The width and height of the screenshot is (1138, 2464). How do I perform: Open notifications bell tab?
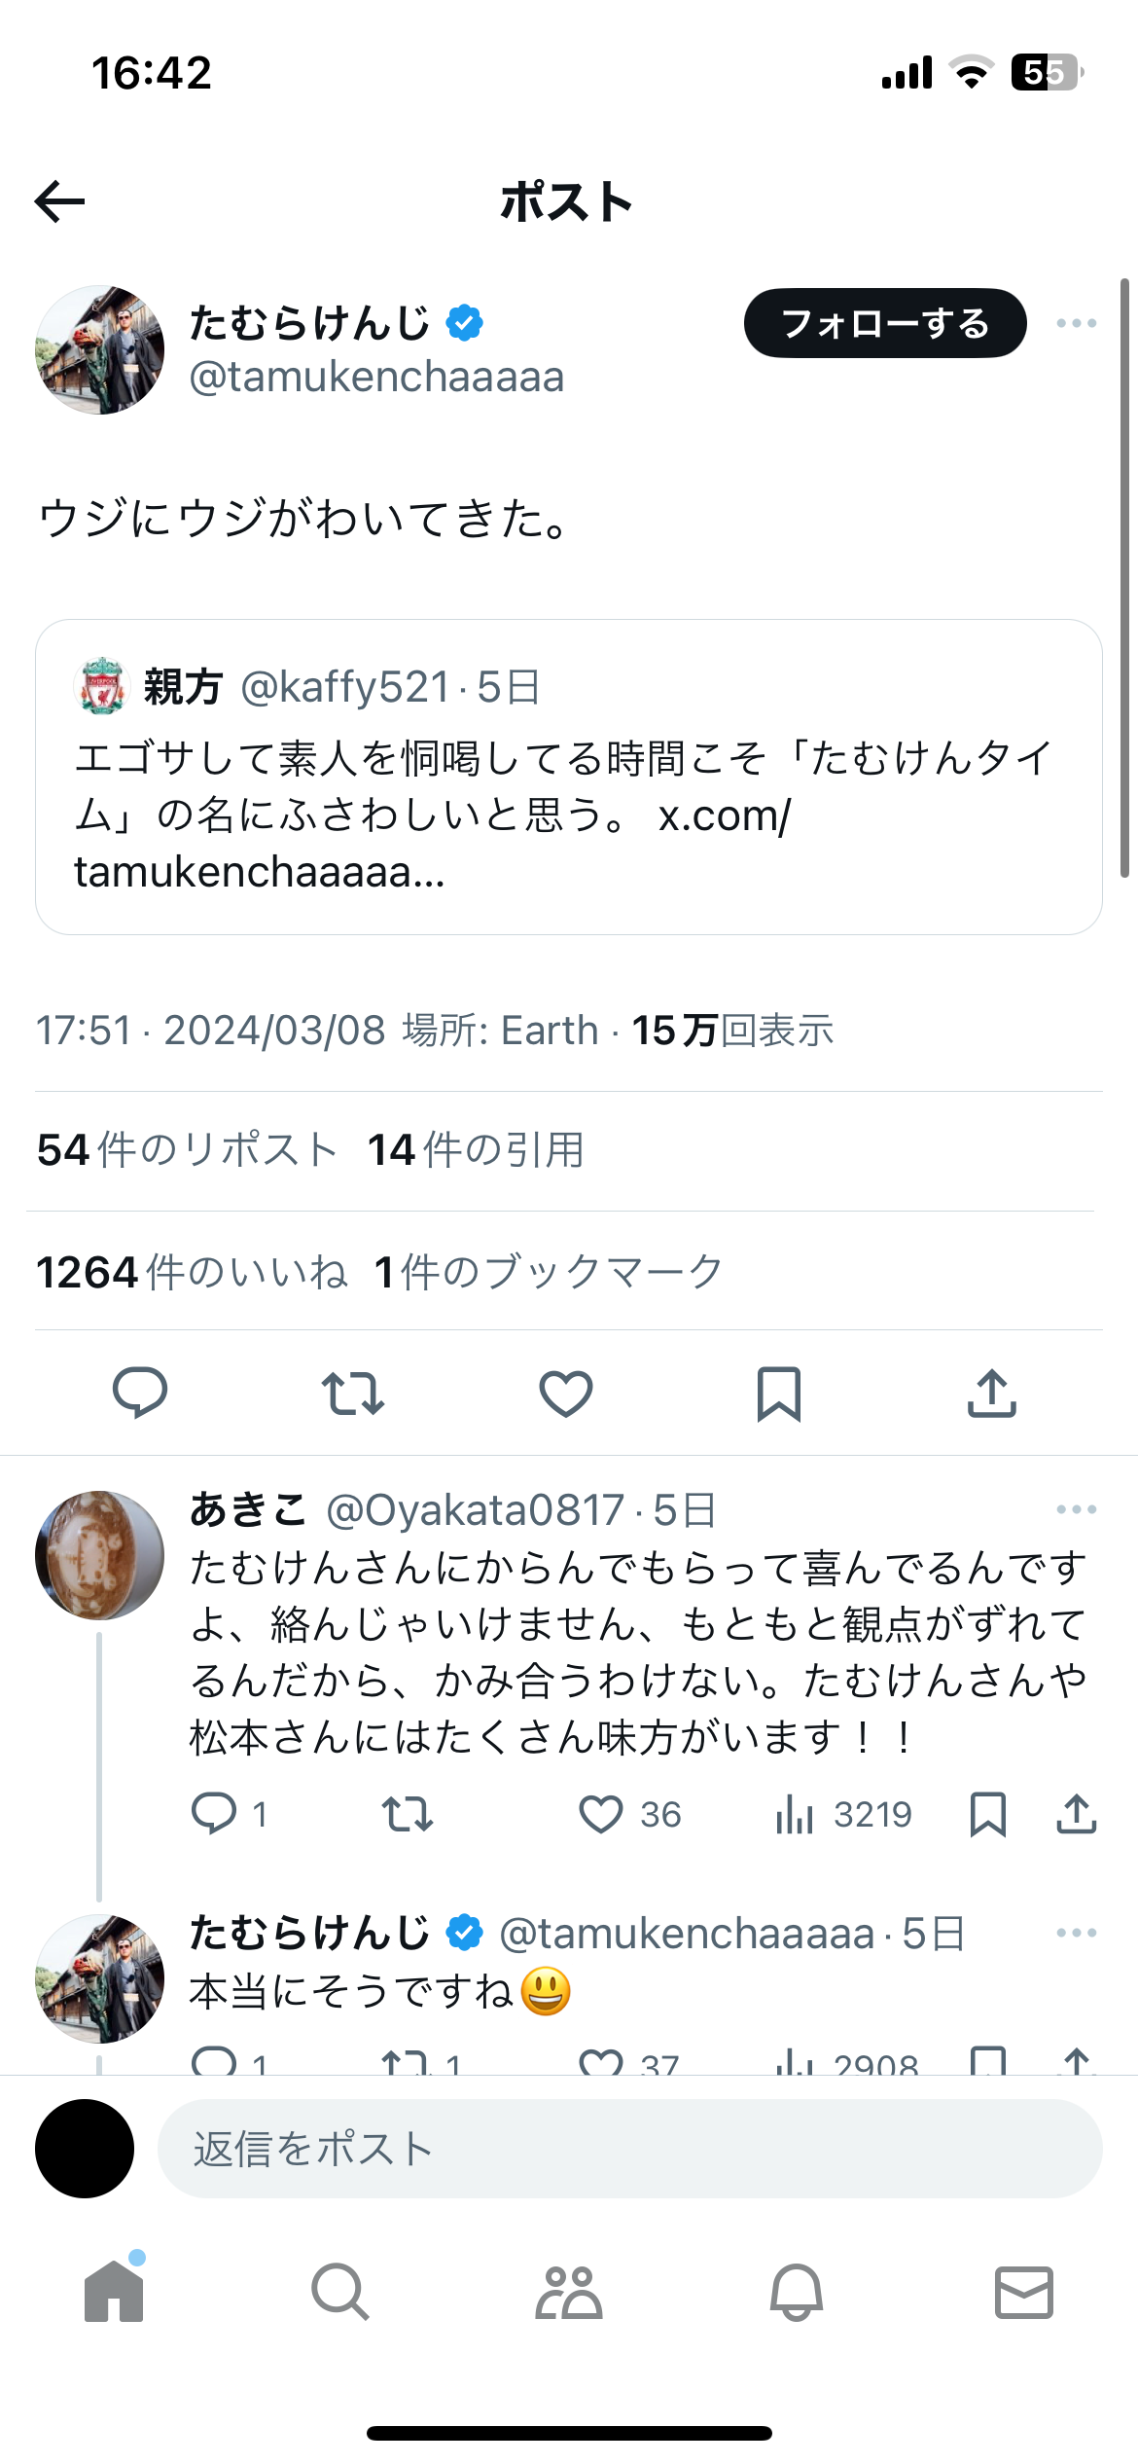(x=797, y=2293)
